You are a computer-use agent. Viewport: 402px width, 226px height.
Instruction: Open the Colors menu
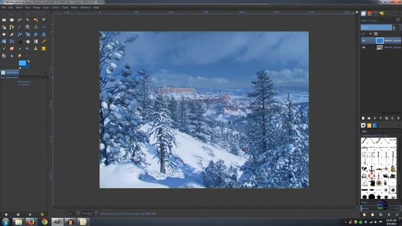pyautogui.click(x=55, y=8)
